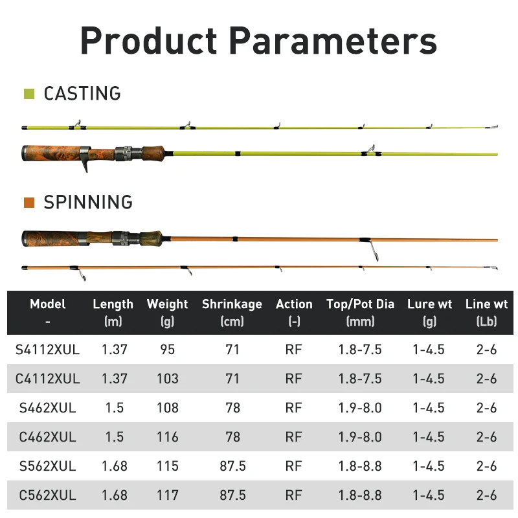Click the orange square beside SPINNING
This screenshot has width=518, height=518.
(x=29, y=203)
